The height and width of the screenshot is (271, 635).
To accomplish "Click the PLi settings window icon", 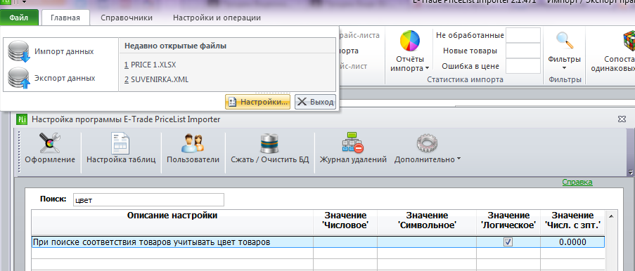I will 22,119.
